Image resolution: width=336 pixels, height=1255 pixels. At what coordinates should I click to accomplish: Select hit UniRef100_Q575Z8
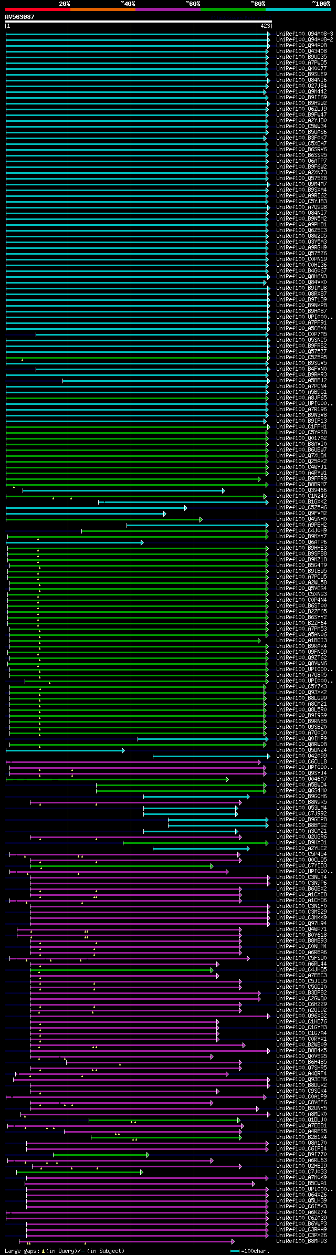(x=301, y=179)
